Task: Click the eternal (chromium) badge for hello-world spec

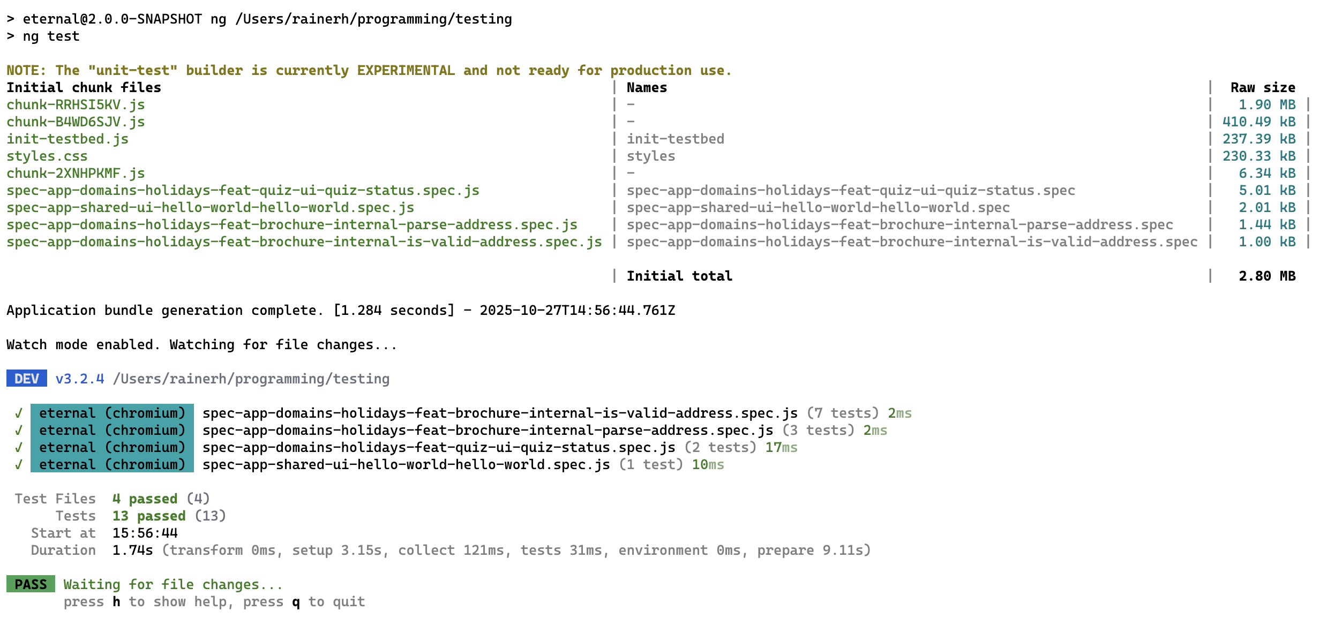Action: click(112, 464)
